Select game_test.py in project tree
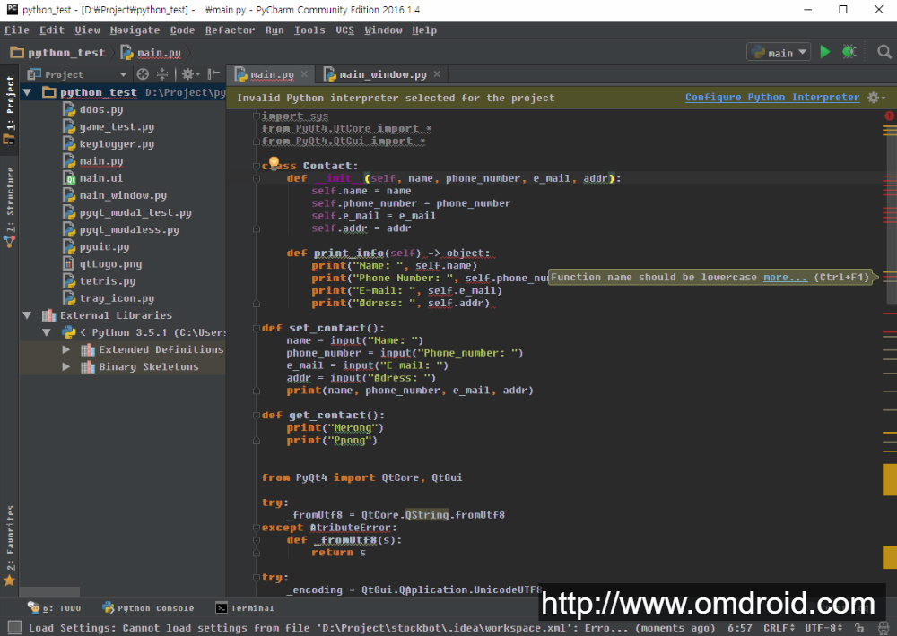 tap(117, 126)
